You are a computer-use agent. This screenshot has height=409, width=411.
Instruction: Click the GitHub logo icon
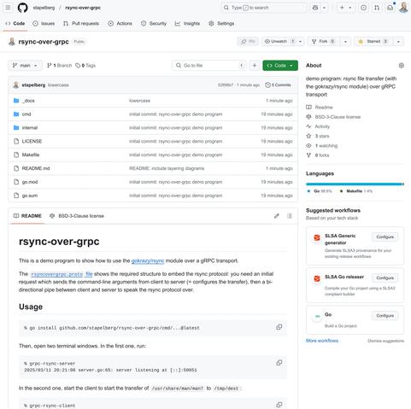(x=23, y=8)
